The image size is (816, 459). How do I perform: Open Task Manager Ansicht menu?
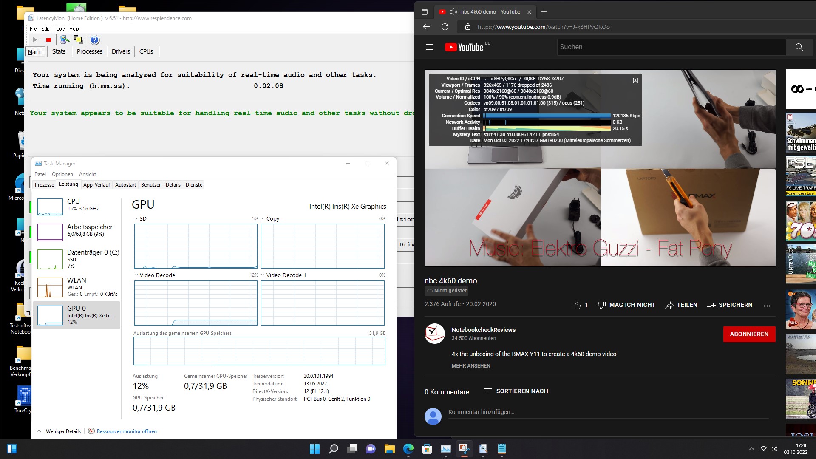(88, 174)
